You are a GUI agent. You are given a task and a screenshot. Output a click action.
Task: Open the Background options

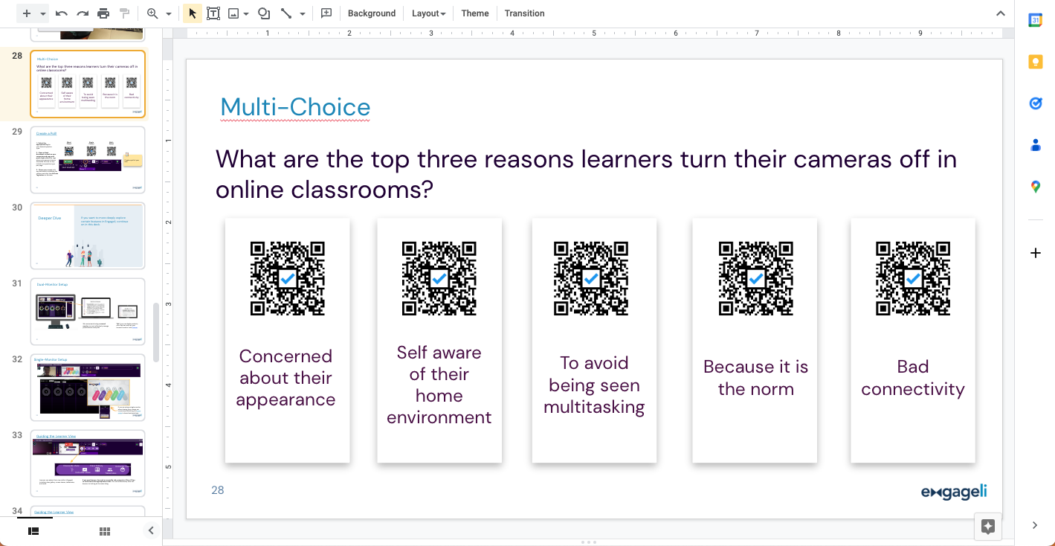coord(372,13)
